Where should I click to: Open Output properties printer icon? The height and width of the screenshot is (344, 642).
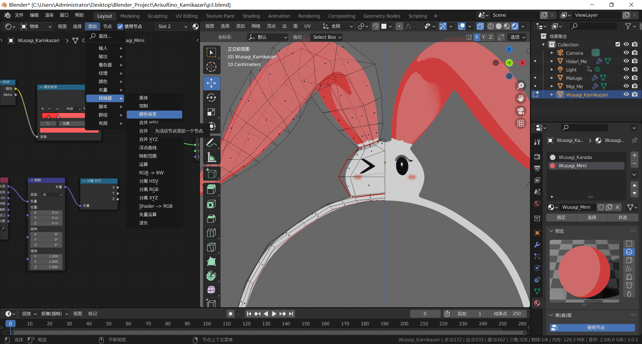(537, 168)
